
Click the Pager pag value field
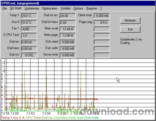pyautogui.click(x=102, y=22)
